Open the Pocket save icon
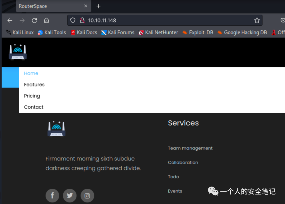Viewport: 285px width, 204px height. click(x=283, y=20)
